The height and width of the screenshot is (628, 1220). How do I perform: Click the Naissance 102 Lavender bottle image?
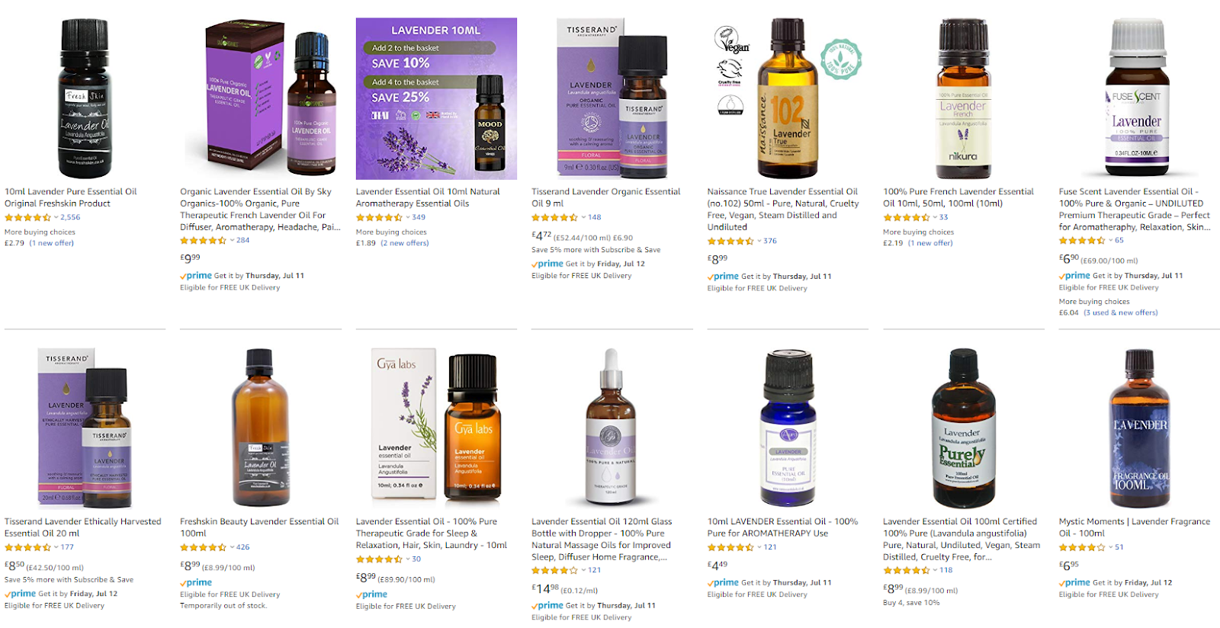tap(788, 98)
